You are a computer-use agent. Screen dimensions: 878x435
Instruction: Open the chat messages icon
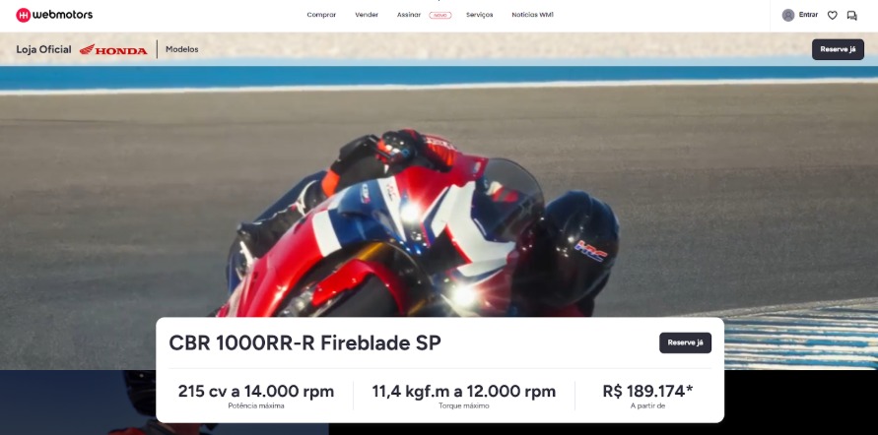[851, 15]
